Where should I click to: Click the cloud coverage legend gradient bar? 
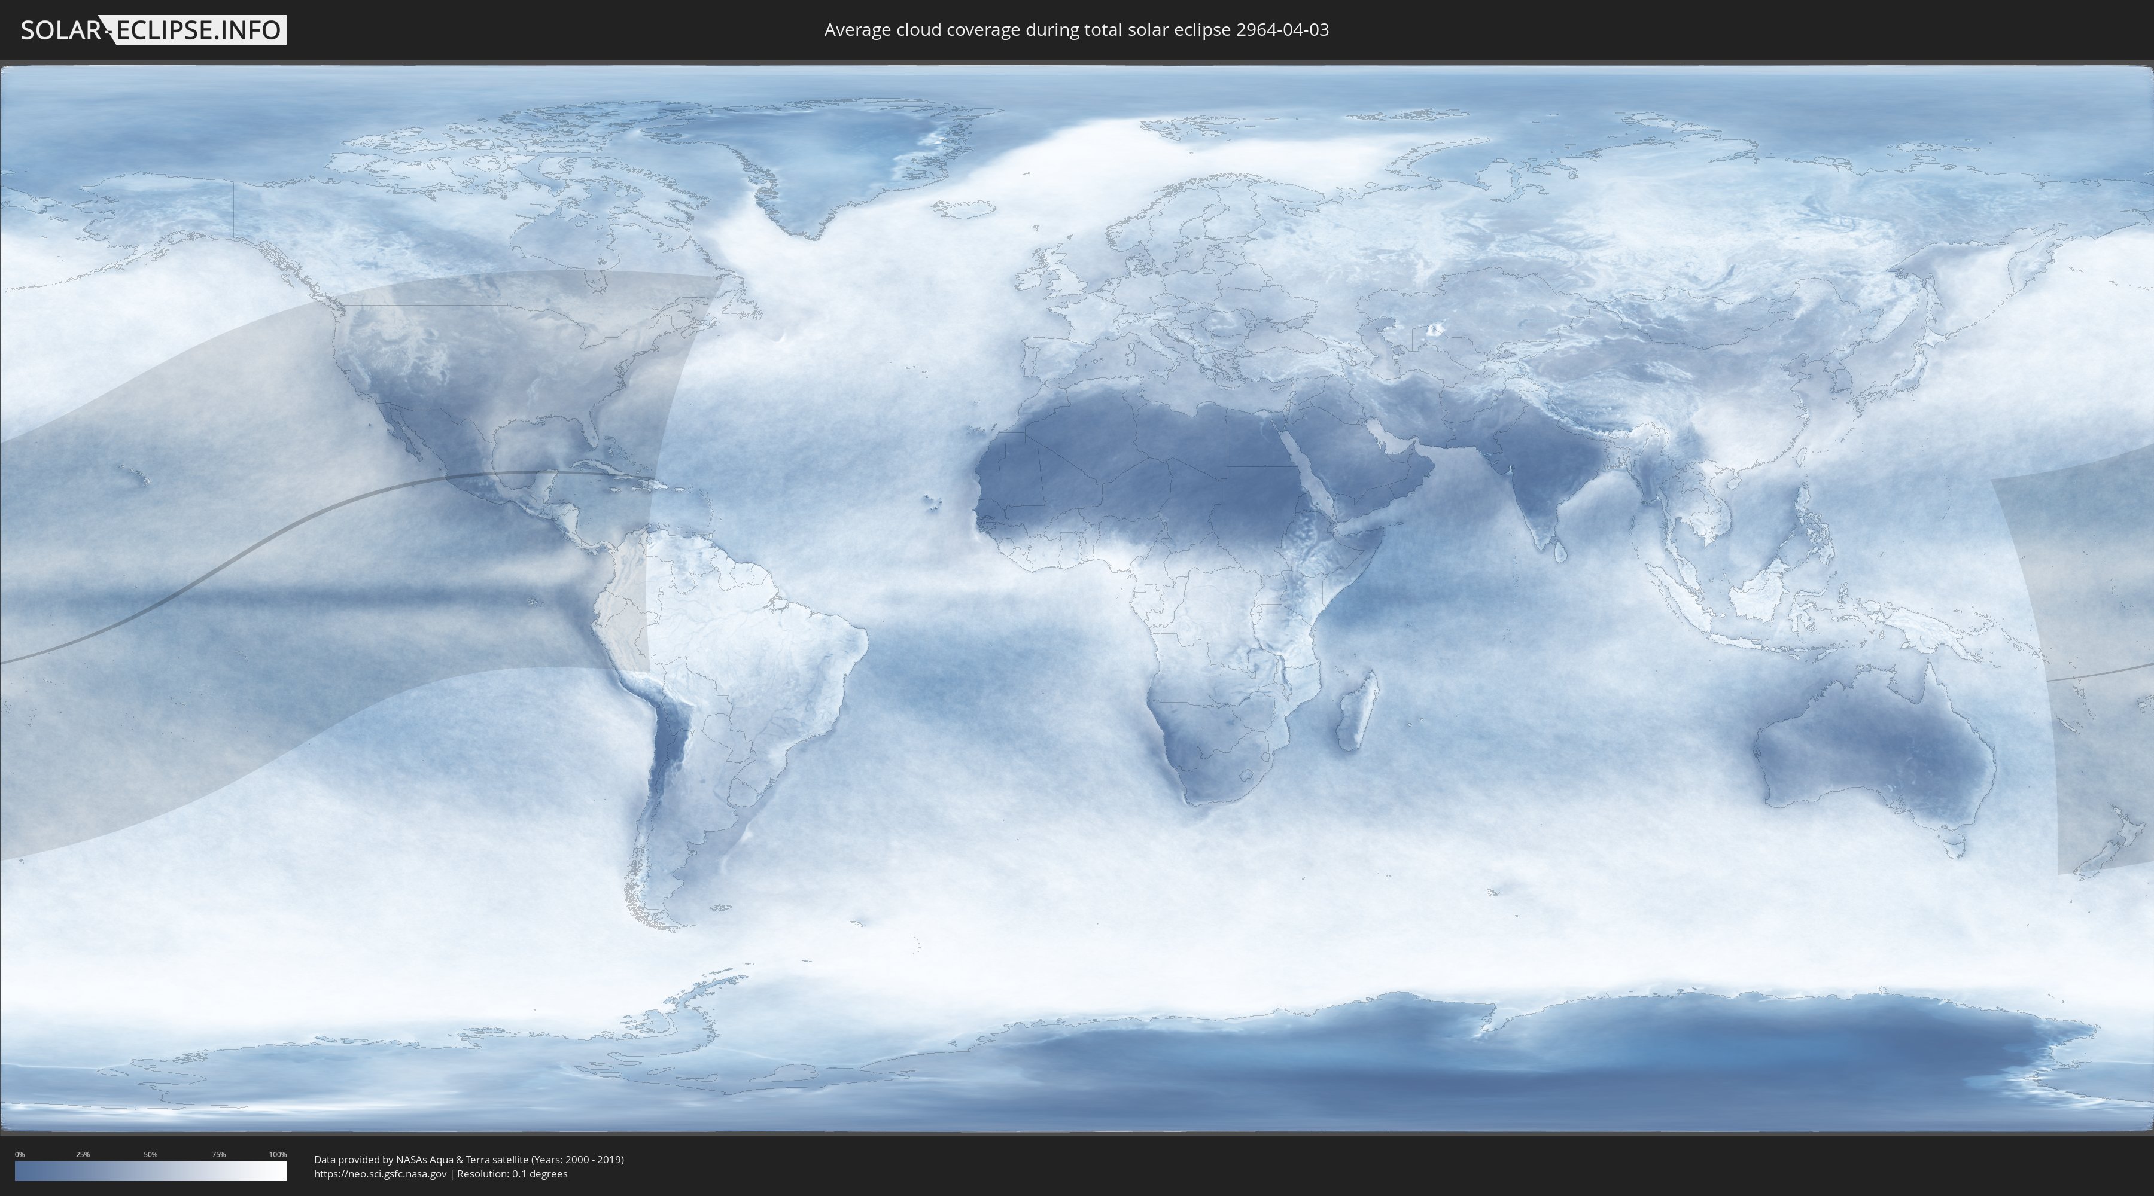[x=151, y=1171]
